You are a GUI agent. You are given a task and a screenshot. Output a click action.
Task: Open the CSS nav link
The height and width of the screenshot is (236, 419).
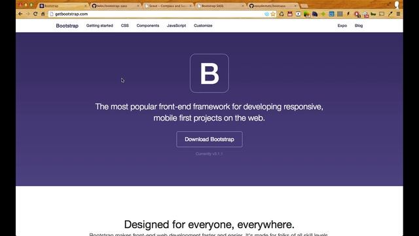125,26
